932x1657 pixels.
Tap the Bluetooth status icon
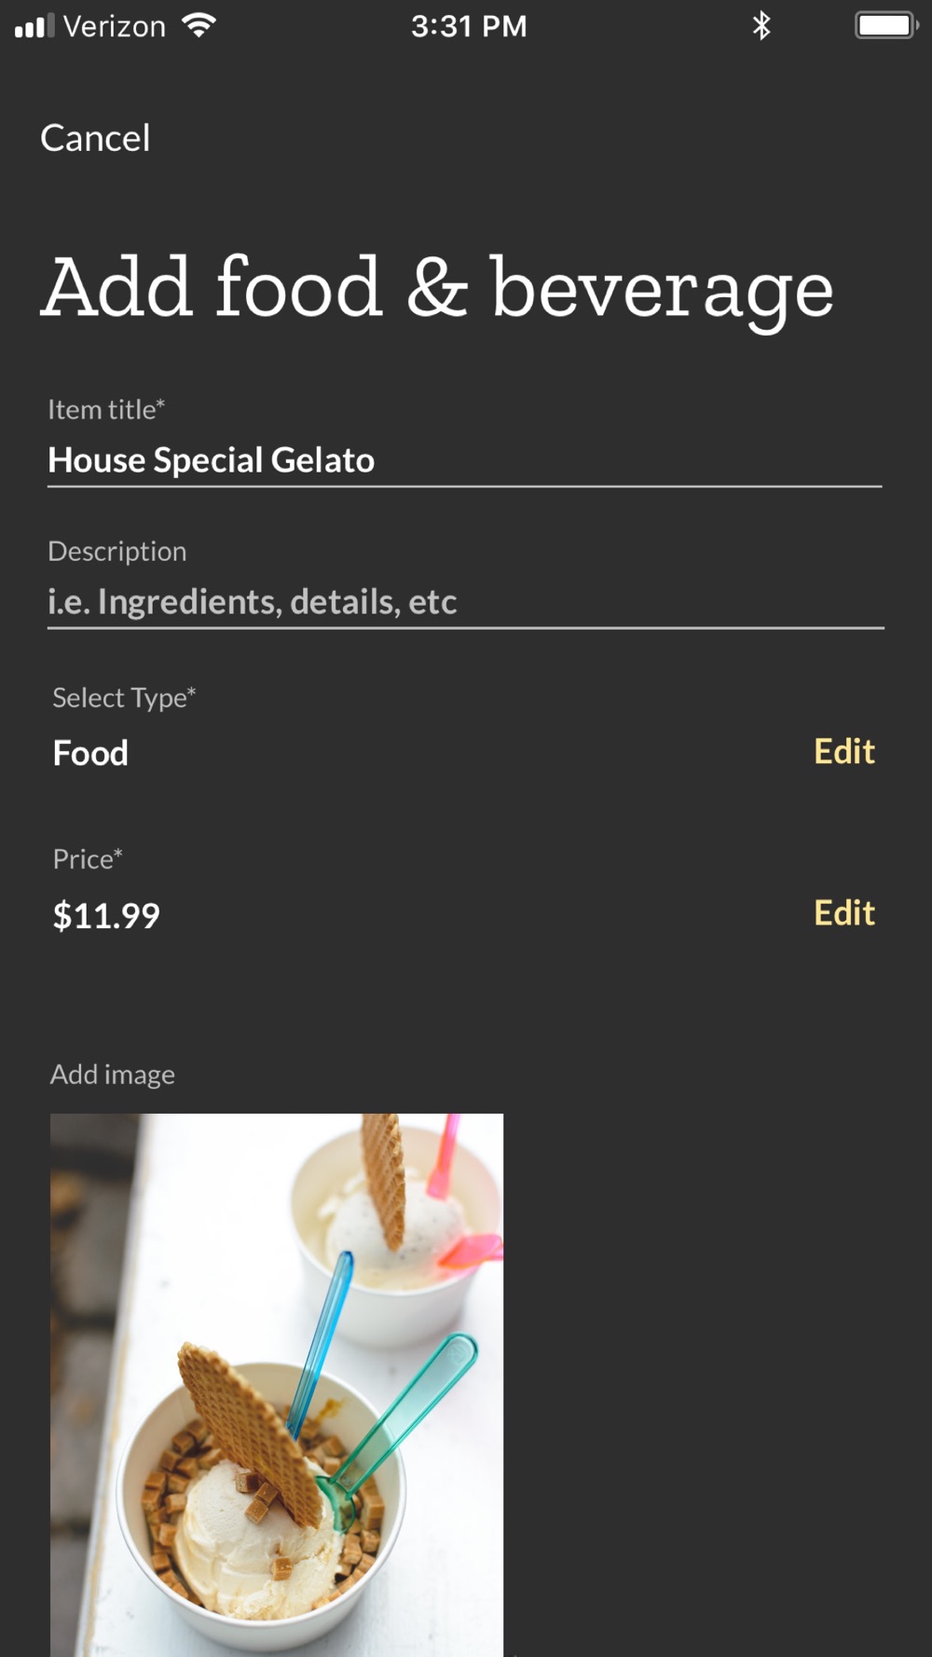click(x=761, y=26)
